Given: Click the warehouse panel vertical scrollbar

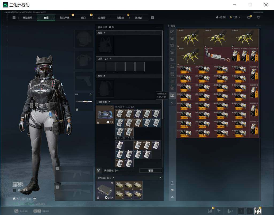Looking at the screenshot, I should (260, 114).
